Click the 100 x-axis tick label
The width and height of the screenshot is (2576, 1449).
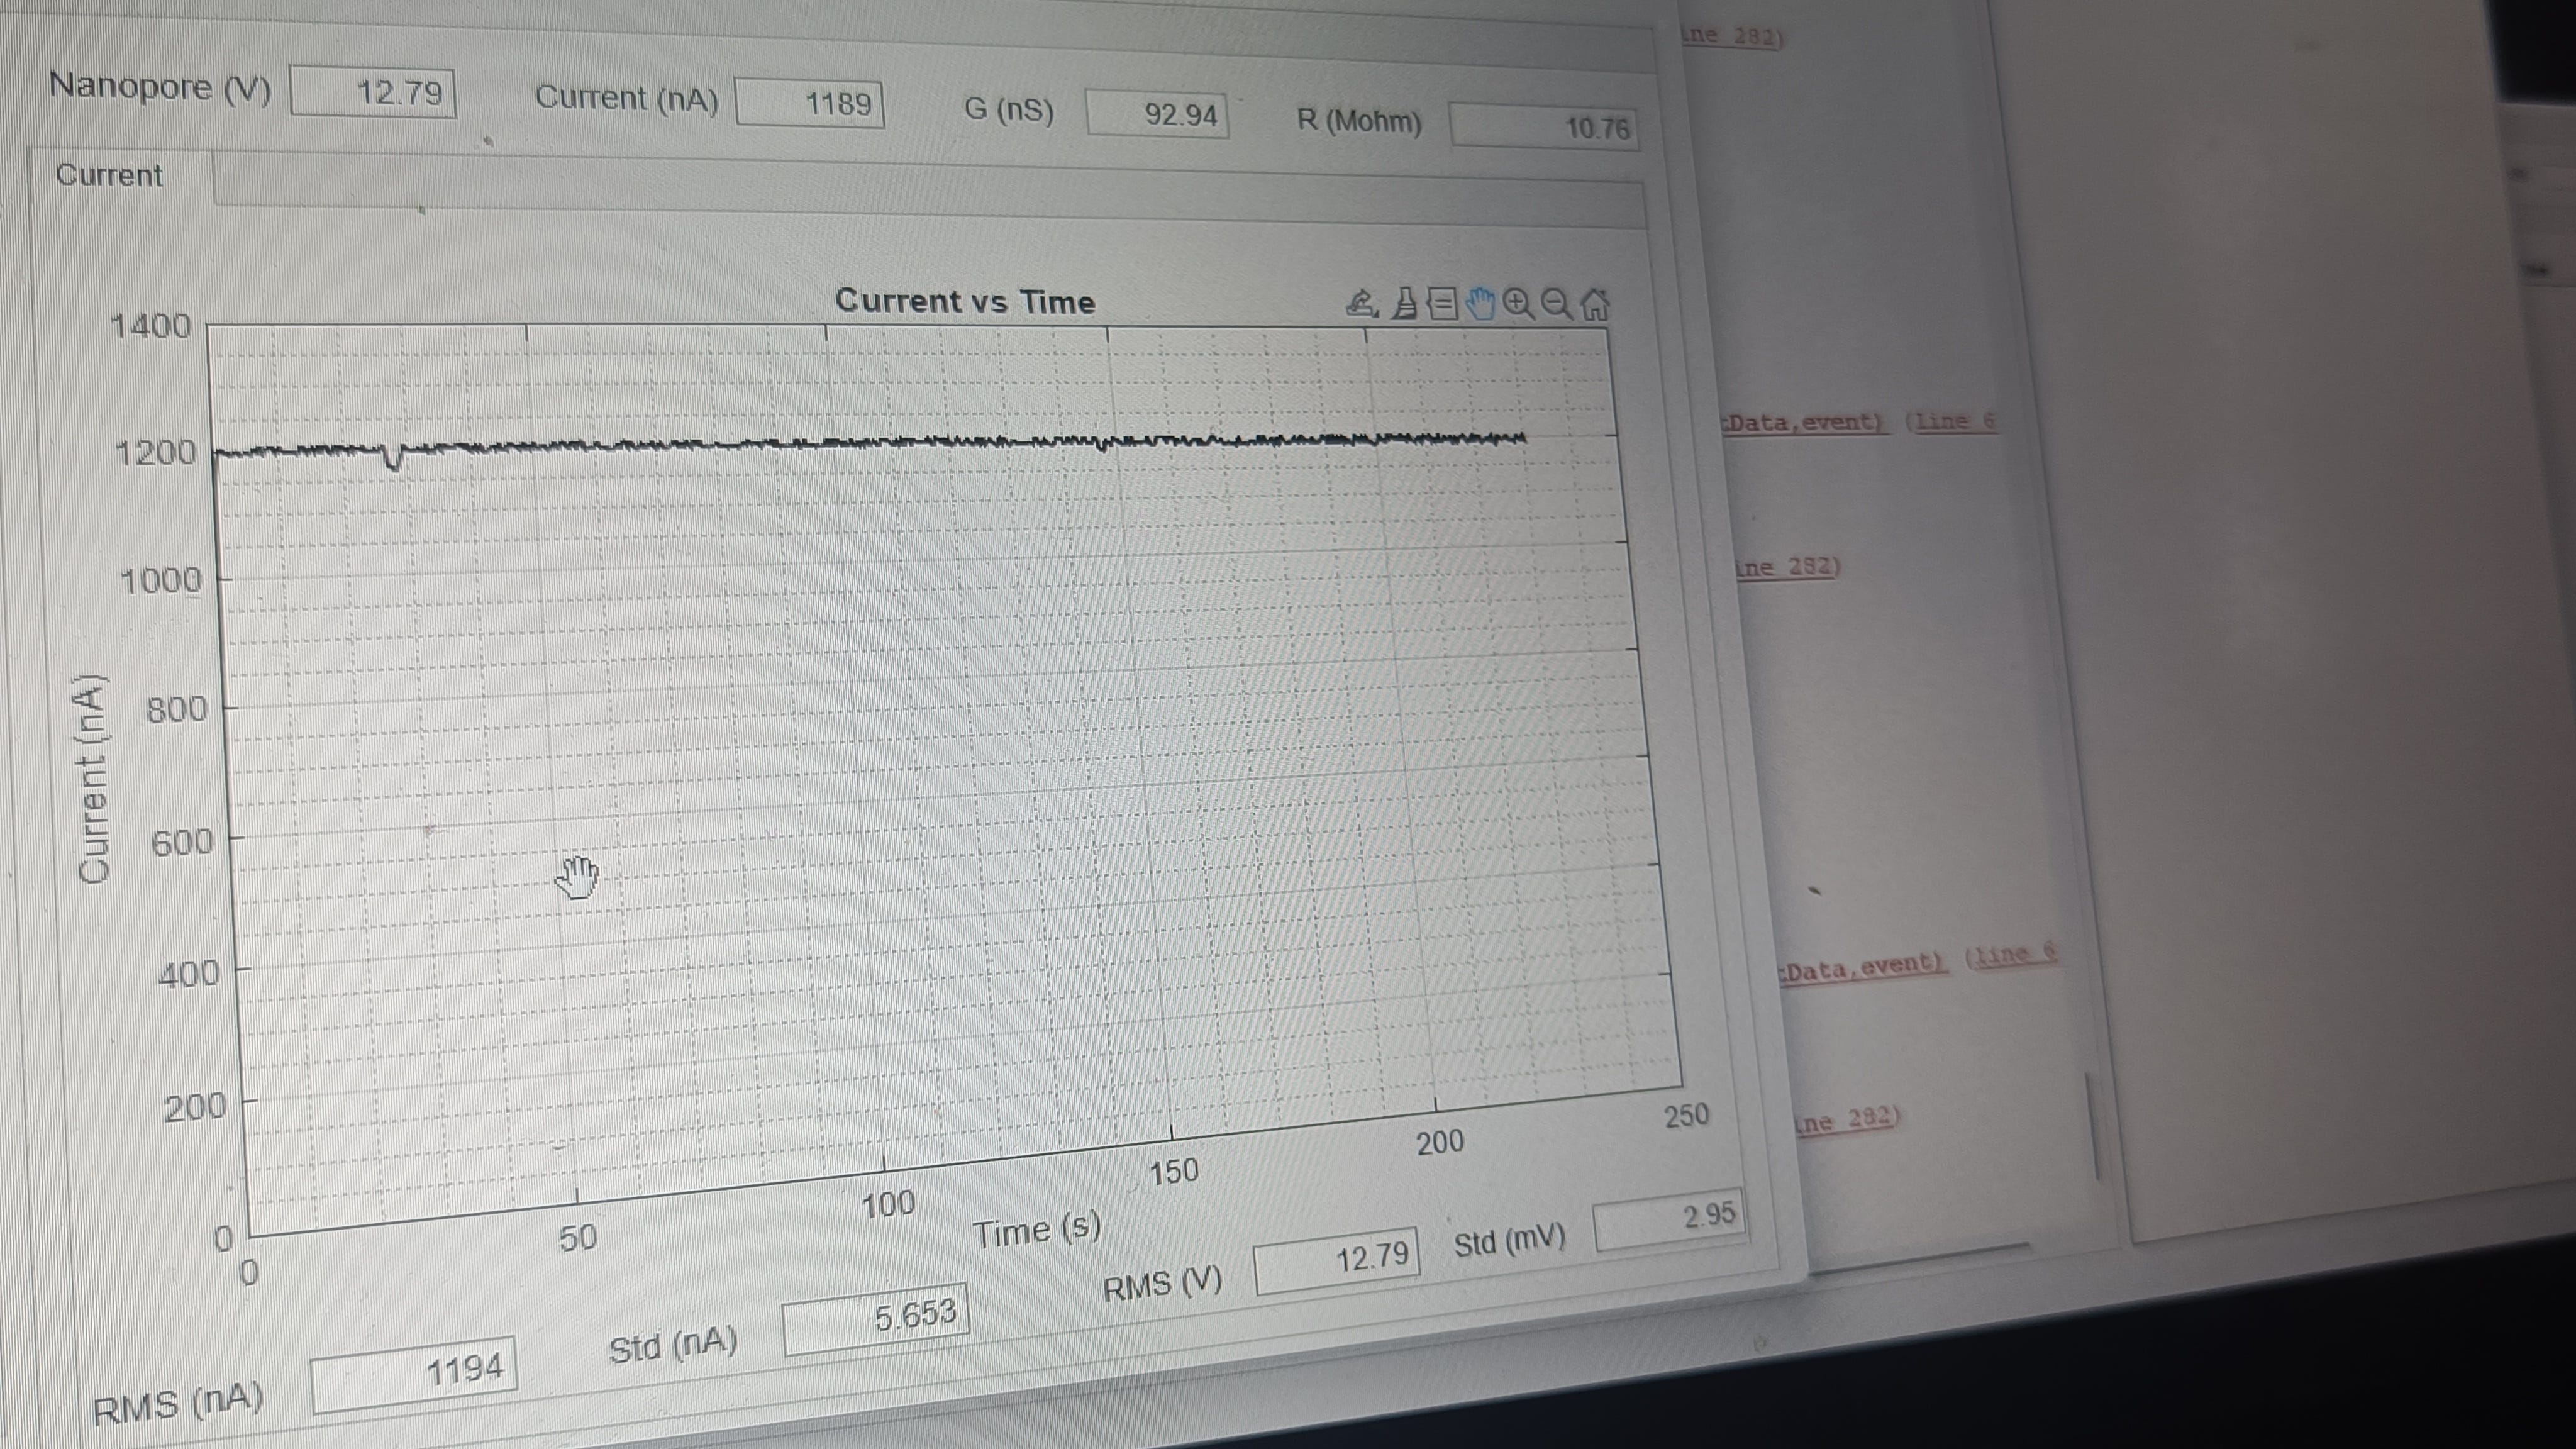(x=888, y=1203)
